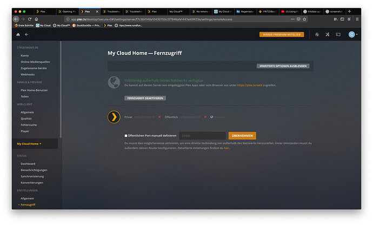Close the active Plex tab
This screenshot has width=373, height=225.
tap(97, 11)
